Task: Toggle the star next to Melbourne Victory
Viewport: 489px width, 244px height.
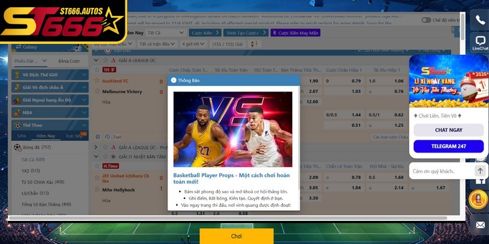Action: point(97,91)
